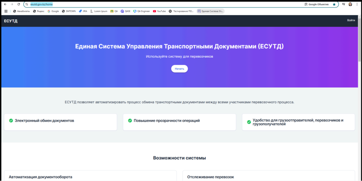This screenshot has width=362, height=181.
Task: Open the Google bookmark
Action: click(x=53, y=11)
